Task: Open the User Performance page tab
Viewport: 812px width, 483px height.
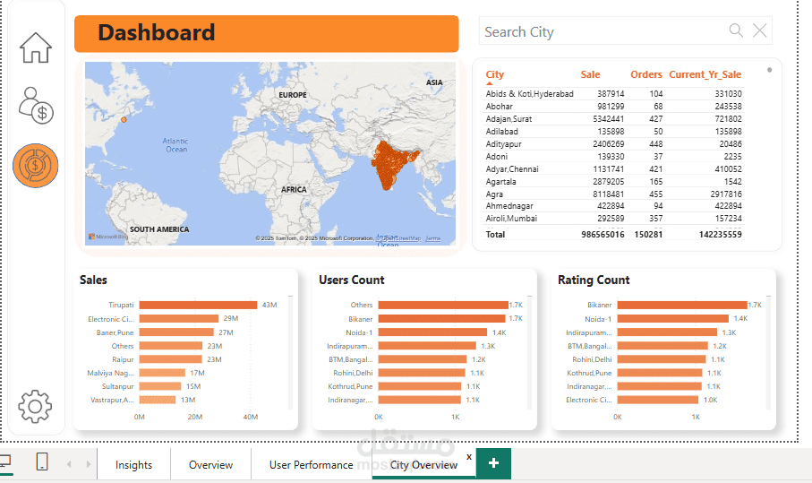Action: coord(312,464)
